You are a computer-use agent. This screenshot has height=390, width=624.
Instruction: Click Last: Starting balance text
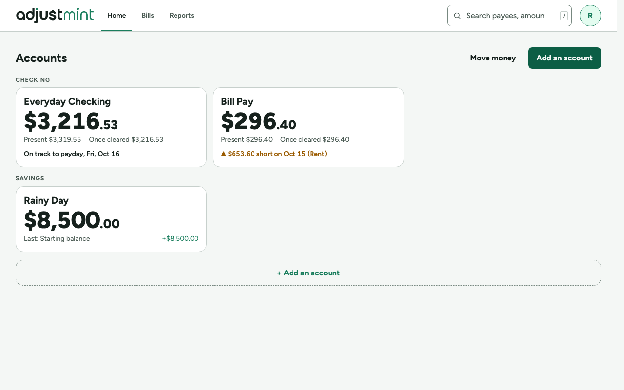[57, 239]
